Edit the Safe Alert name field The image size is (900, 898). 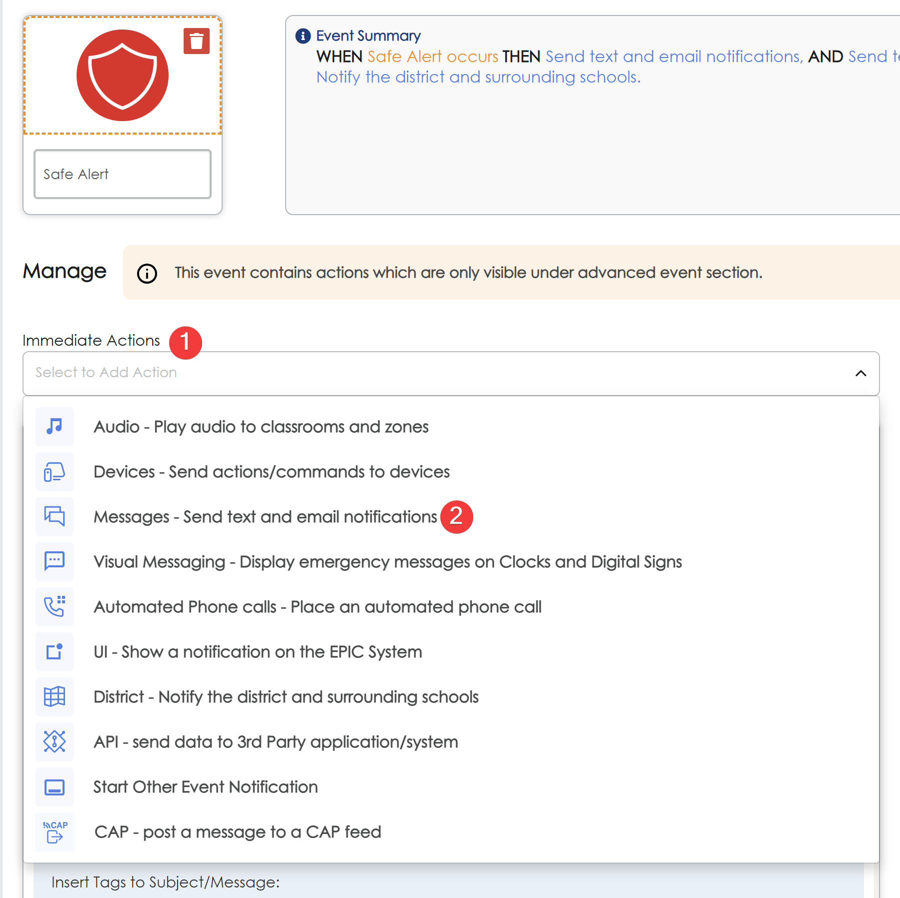(123, 174)
